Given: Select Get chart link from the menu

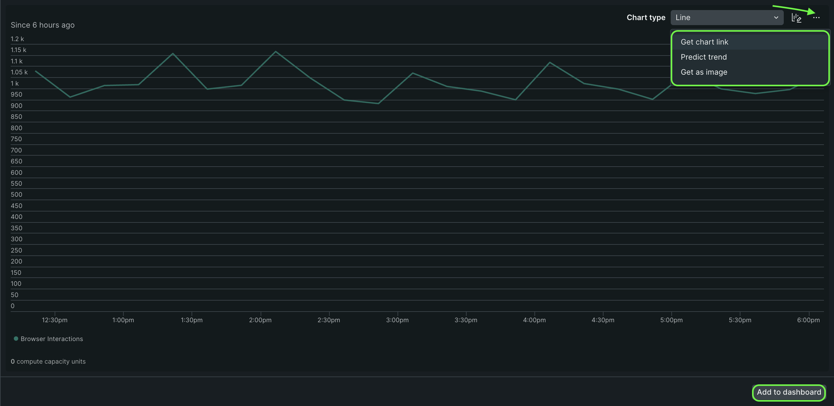Looking at the screenshot, I should [705, 42].
